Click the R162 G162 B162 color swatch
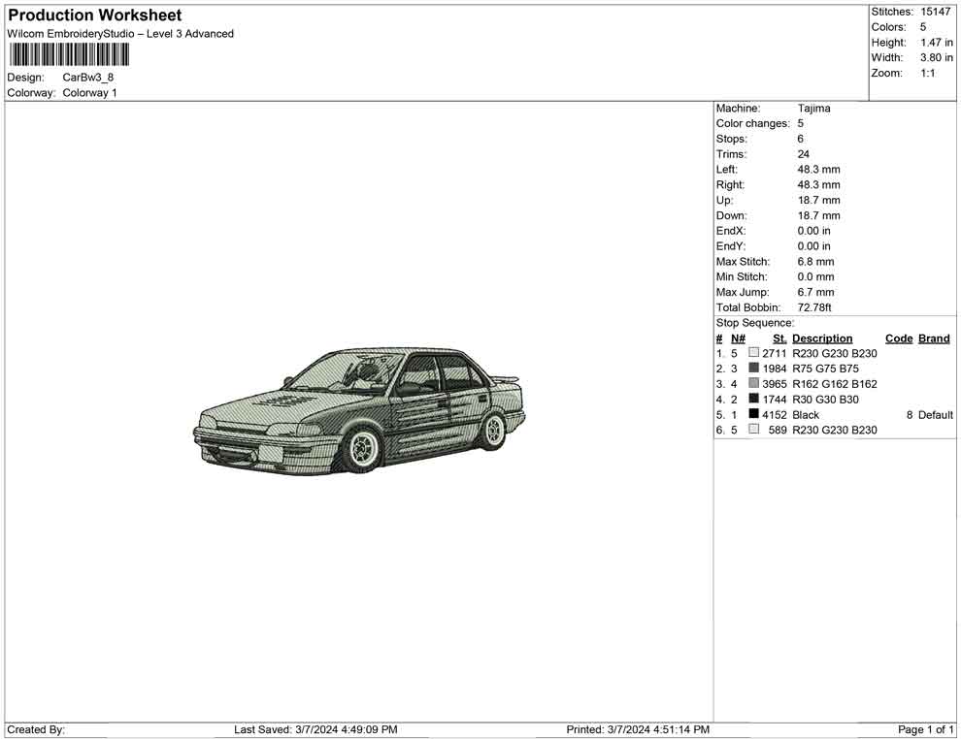 click(x=753, y=384)
